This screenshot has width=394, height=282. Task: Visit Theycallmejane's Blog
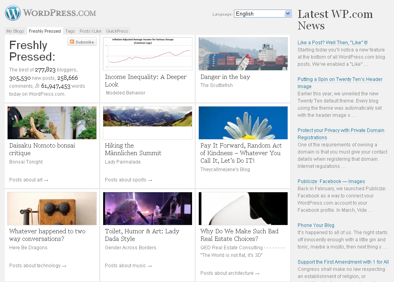(225, 170)
